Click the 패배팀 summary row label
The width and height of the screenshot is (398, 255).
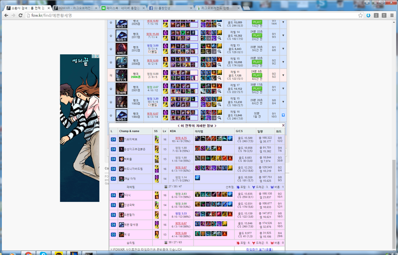coord(131,187)
